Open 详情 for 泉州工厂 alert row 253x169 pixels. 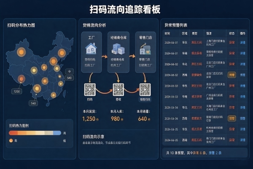click(242, 140)
